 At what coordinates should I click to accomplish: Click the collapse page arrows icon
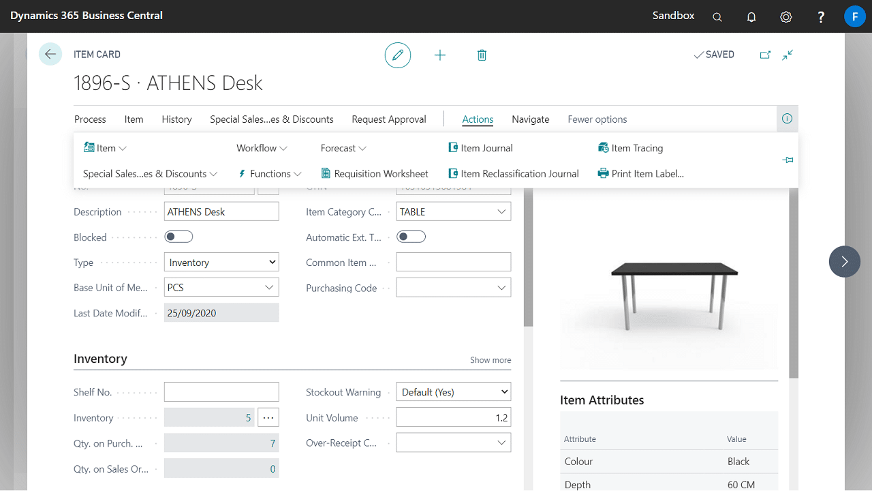point(788,55)
